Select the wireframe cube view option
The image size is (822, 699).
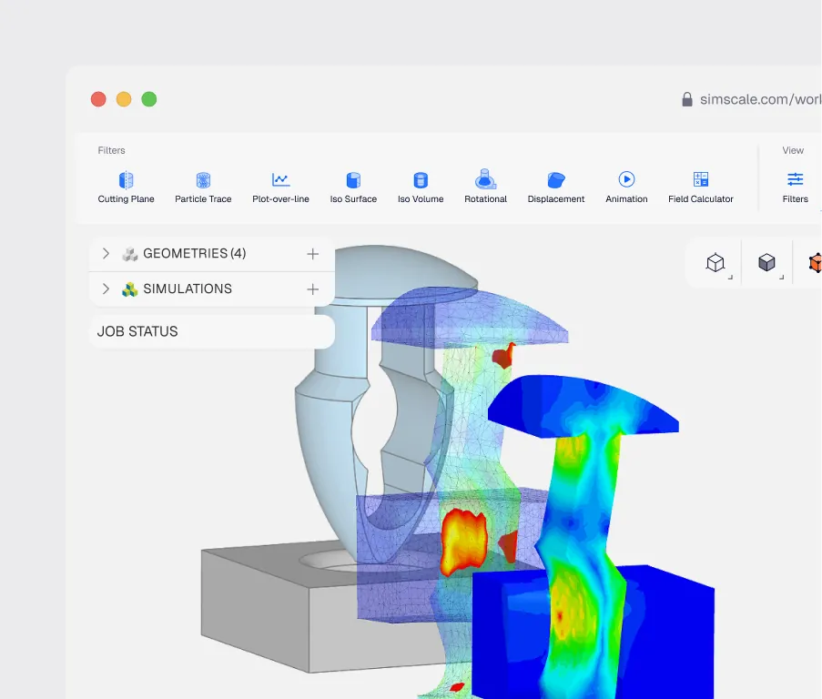click(715, 262)
